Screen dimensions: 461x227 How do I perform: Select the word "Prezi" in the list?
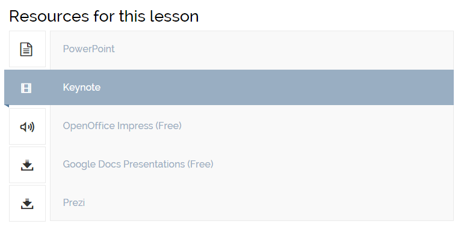pos(74,202)
